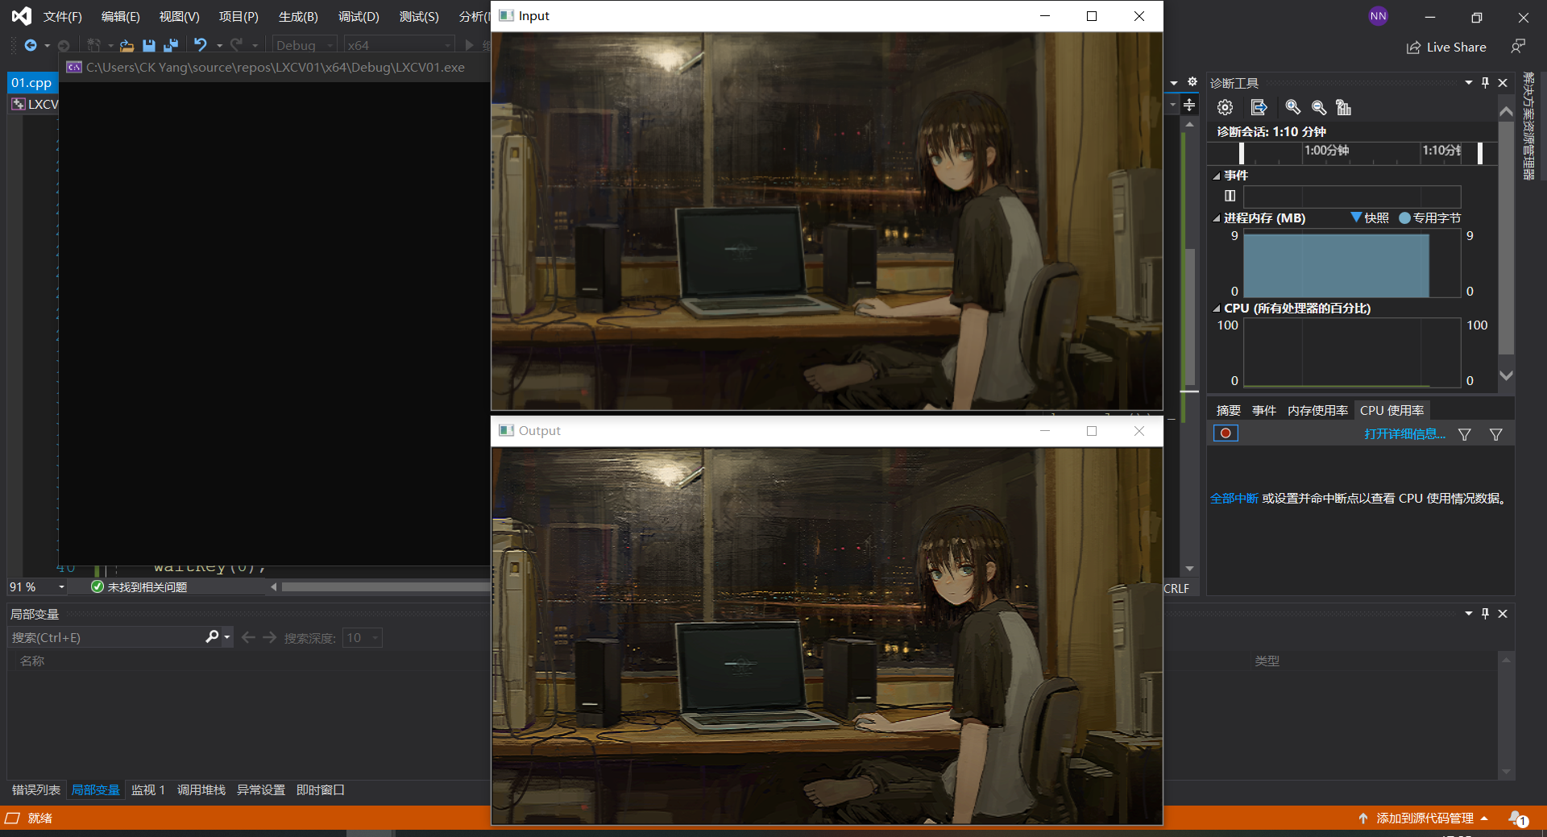
Task: Click the search magnifier in locals panel
Action: tap(212, 637)
